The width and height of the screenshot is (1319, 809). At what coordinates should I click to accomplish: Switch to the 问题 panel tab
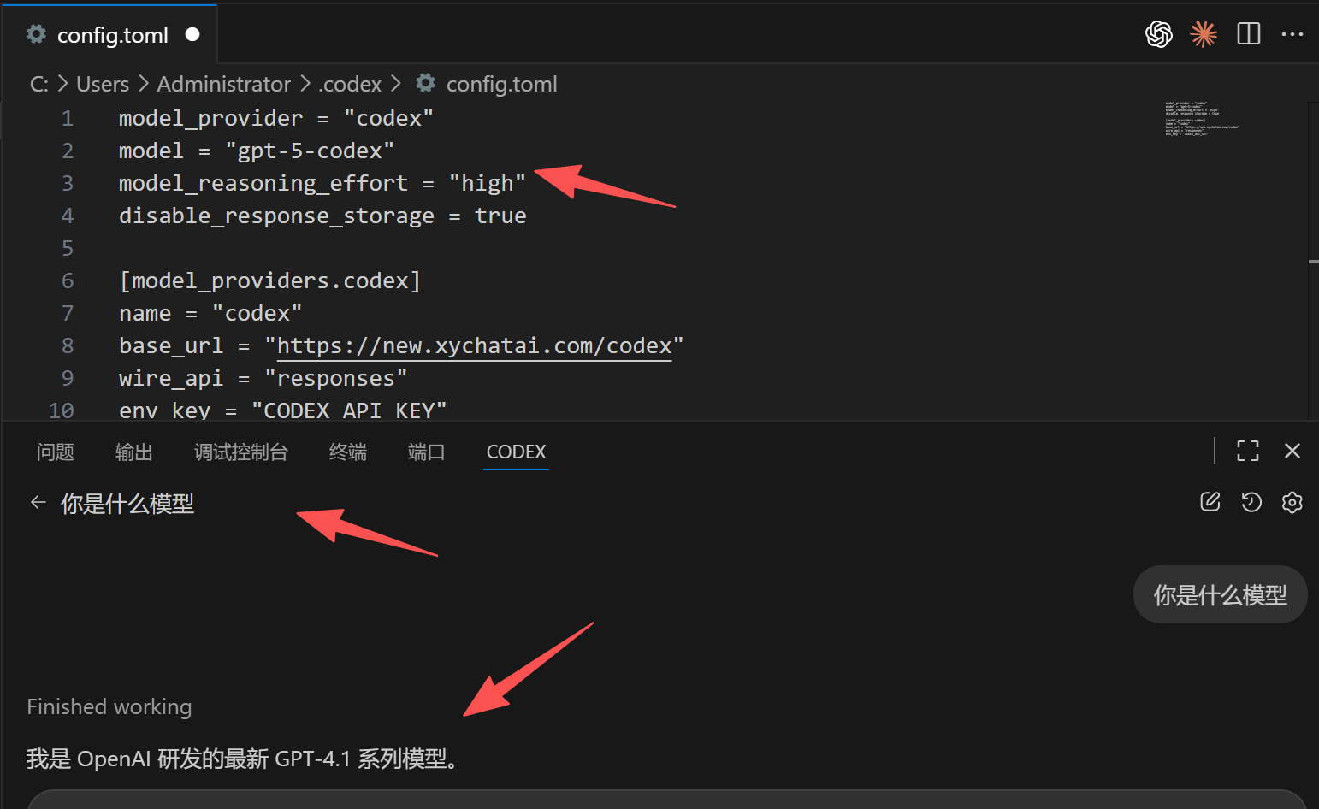[56, 452]
